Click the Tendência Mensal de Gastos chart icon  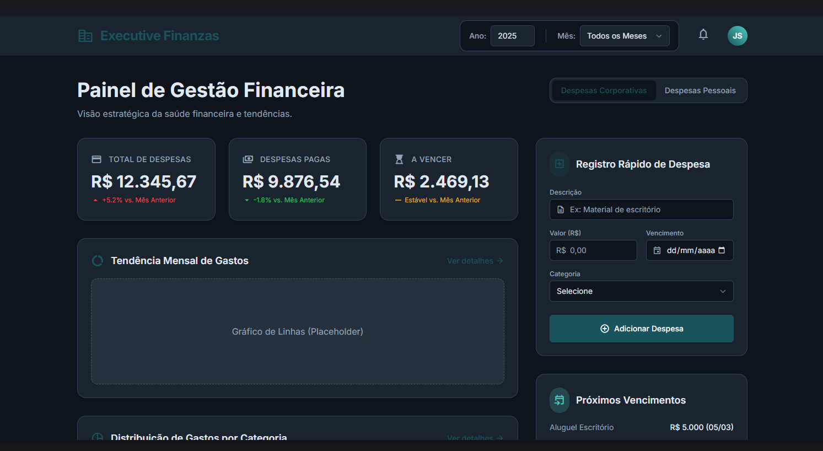97,260
